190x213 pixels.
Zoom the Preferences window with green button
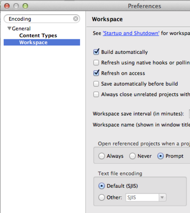tap(25, 6)
